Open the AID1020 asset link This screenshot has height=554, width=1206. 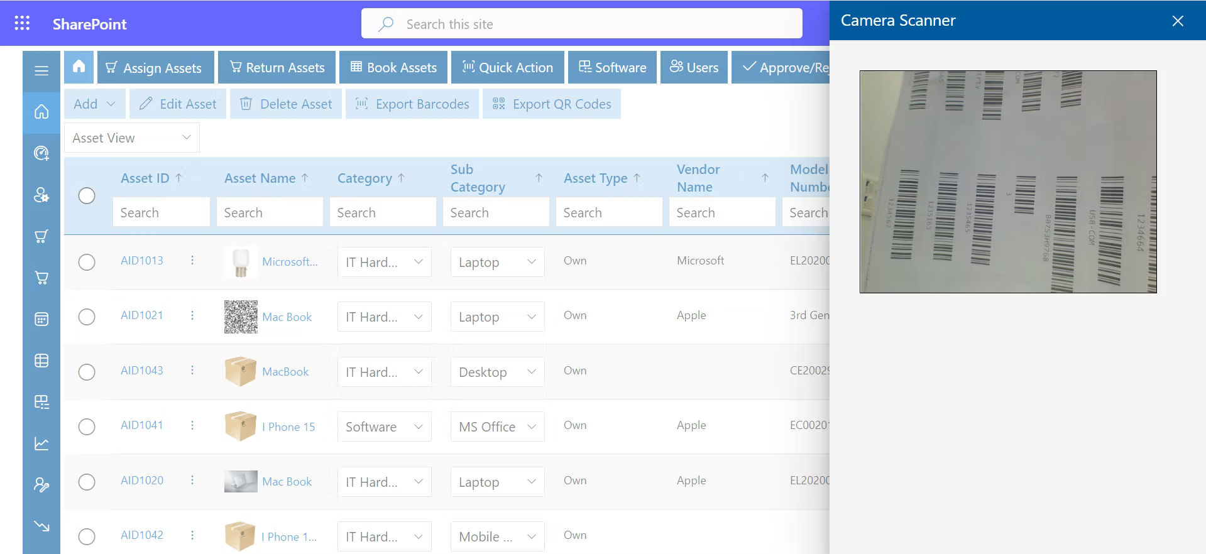pos(142,481)
